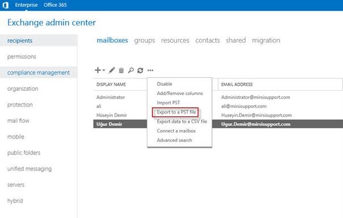This screenshot has width=343, height=218.
Task: Choose Import PST from the menu
Action: coord(168,103)
